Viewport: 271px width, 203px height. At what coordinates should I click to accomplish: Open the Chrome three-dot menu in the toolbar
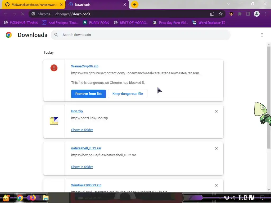point(265,14)
